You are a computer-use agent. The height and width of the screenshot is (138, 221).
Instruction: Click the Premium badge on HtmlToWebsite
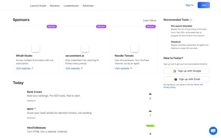[x=150, y=126]
